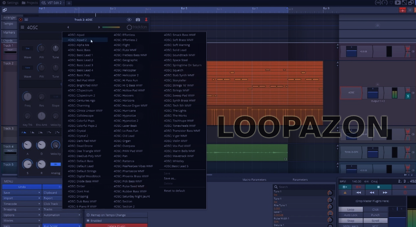This screenshot has height=227, width=416.
Task: Click the ToneLib-GFX plugin block
Action: (351, 152)
